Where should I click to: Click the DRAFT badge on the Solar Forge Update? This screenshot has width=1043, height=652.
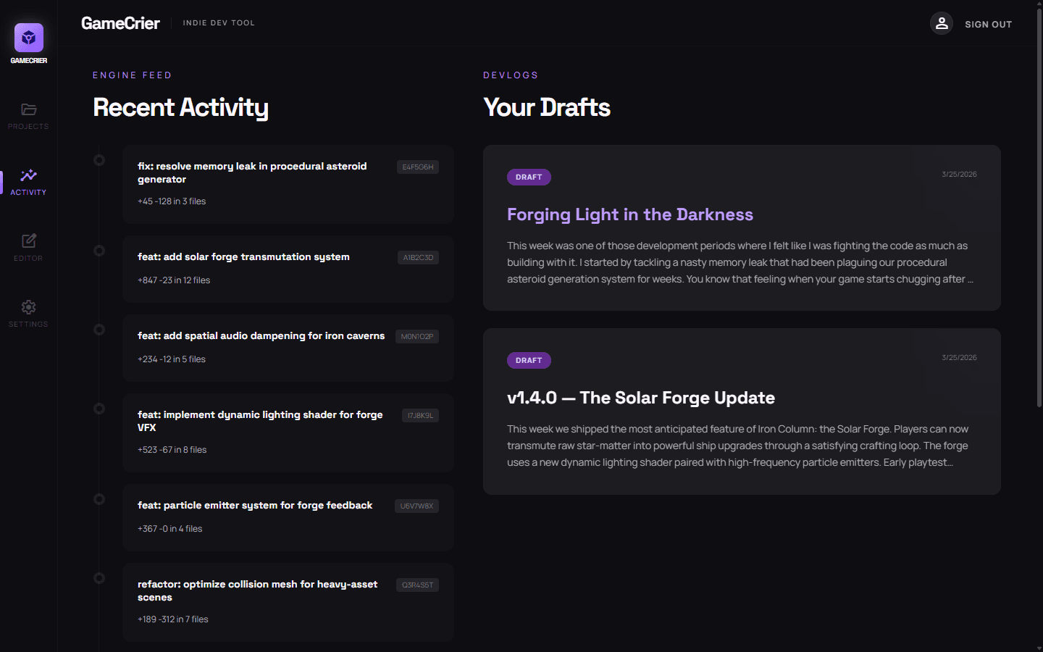[x=529, y=360]
